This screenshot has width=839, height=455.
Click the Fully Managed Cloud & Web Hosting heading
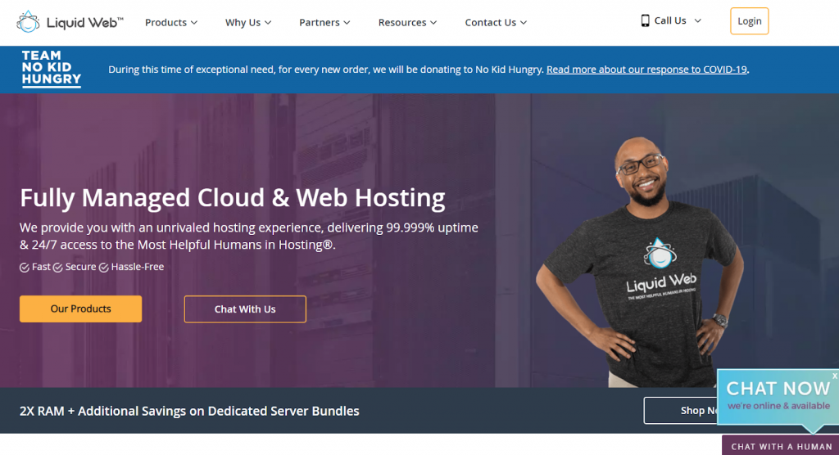coord(232,198)
